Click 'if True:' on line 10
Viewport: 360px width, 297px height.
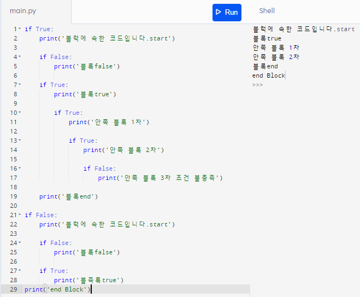68,113
